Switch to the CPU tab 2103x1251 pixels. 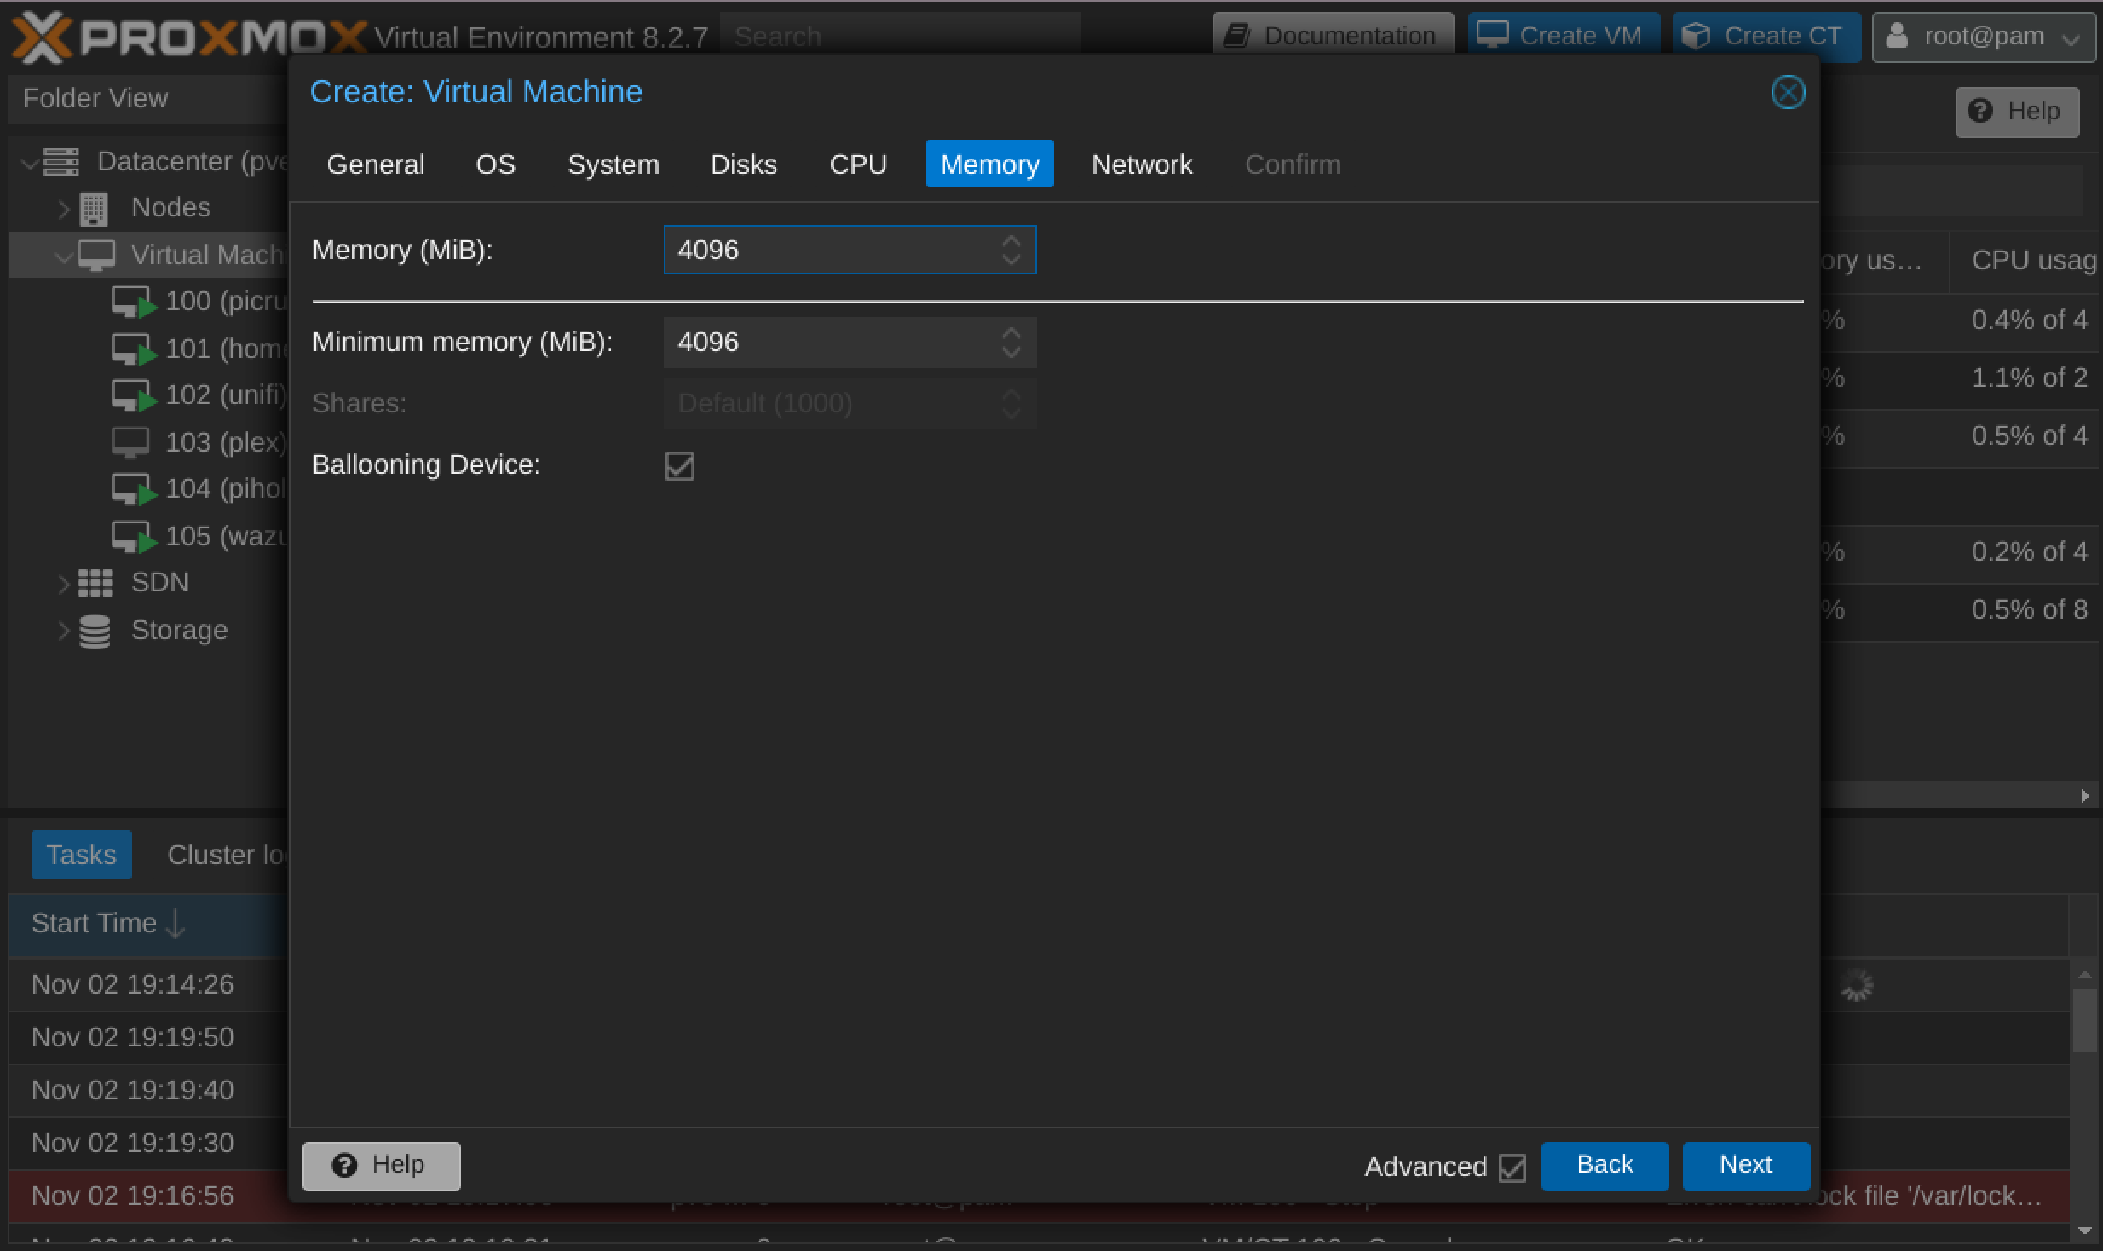pyautogui.click(x=857, y=165)
